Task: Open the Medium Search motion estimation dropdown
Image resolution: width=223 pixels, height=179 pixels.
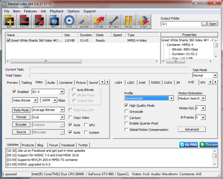Action: (203, 98)
